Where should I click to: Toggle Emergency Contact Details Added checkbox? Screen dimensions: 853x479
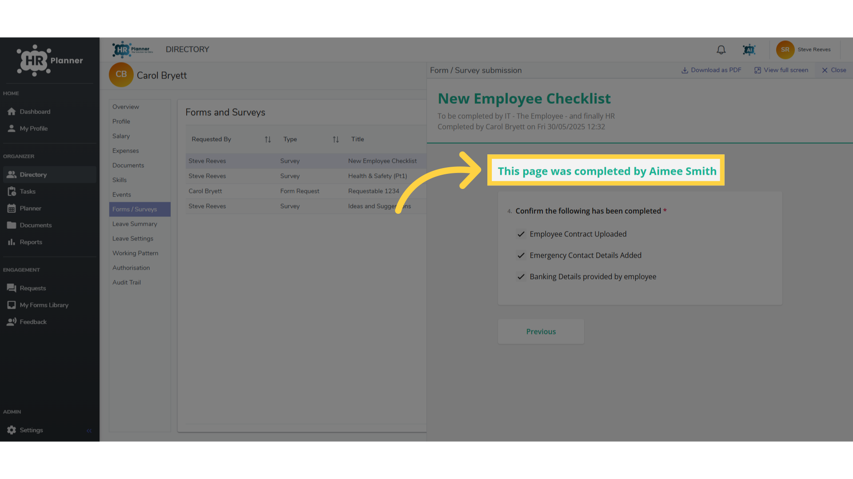click(521, 255)
